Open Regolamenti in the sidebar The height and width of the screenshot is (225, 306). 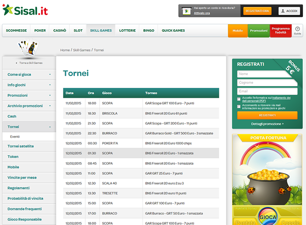(x=29, y=188)
